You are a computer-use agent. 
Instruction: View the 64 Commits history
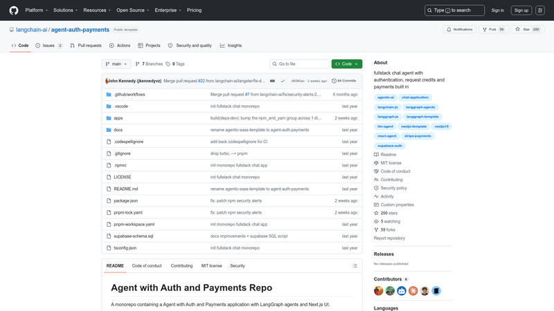(343, 81)
